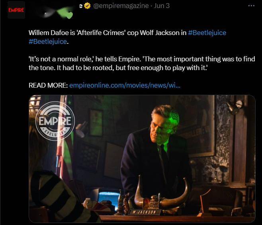This screenshot has height=225, width=262.
Task: Open #Beetlejuice hashtag ending the first line
Action: click(207, 33)
